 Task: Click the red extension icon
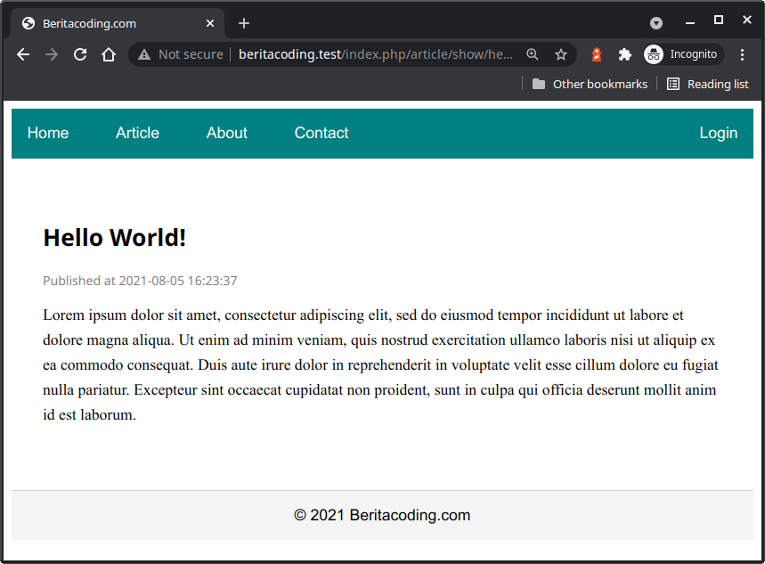pyautogui.click(x=596, y=54)
